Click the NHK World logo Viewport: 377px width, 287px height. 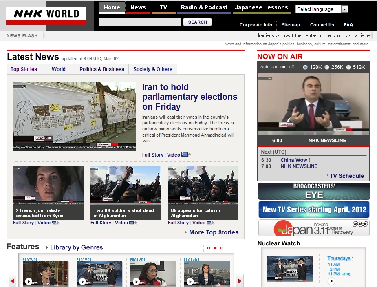46,15
